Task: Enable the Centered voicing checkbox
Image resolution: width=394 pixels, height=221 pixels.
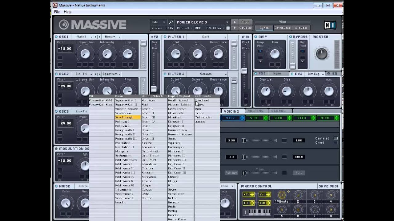Action: [336, 138]
